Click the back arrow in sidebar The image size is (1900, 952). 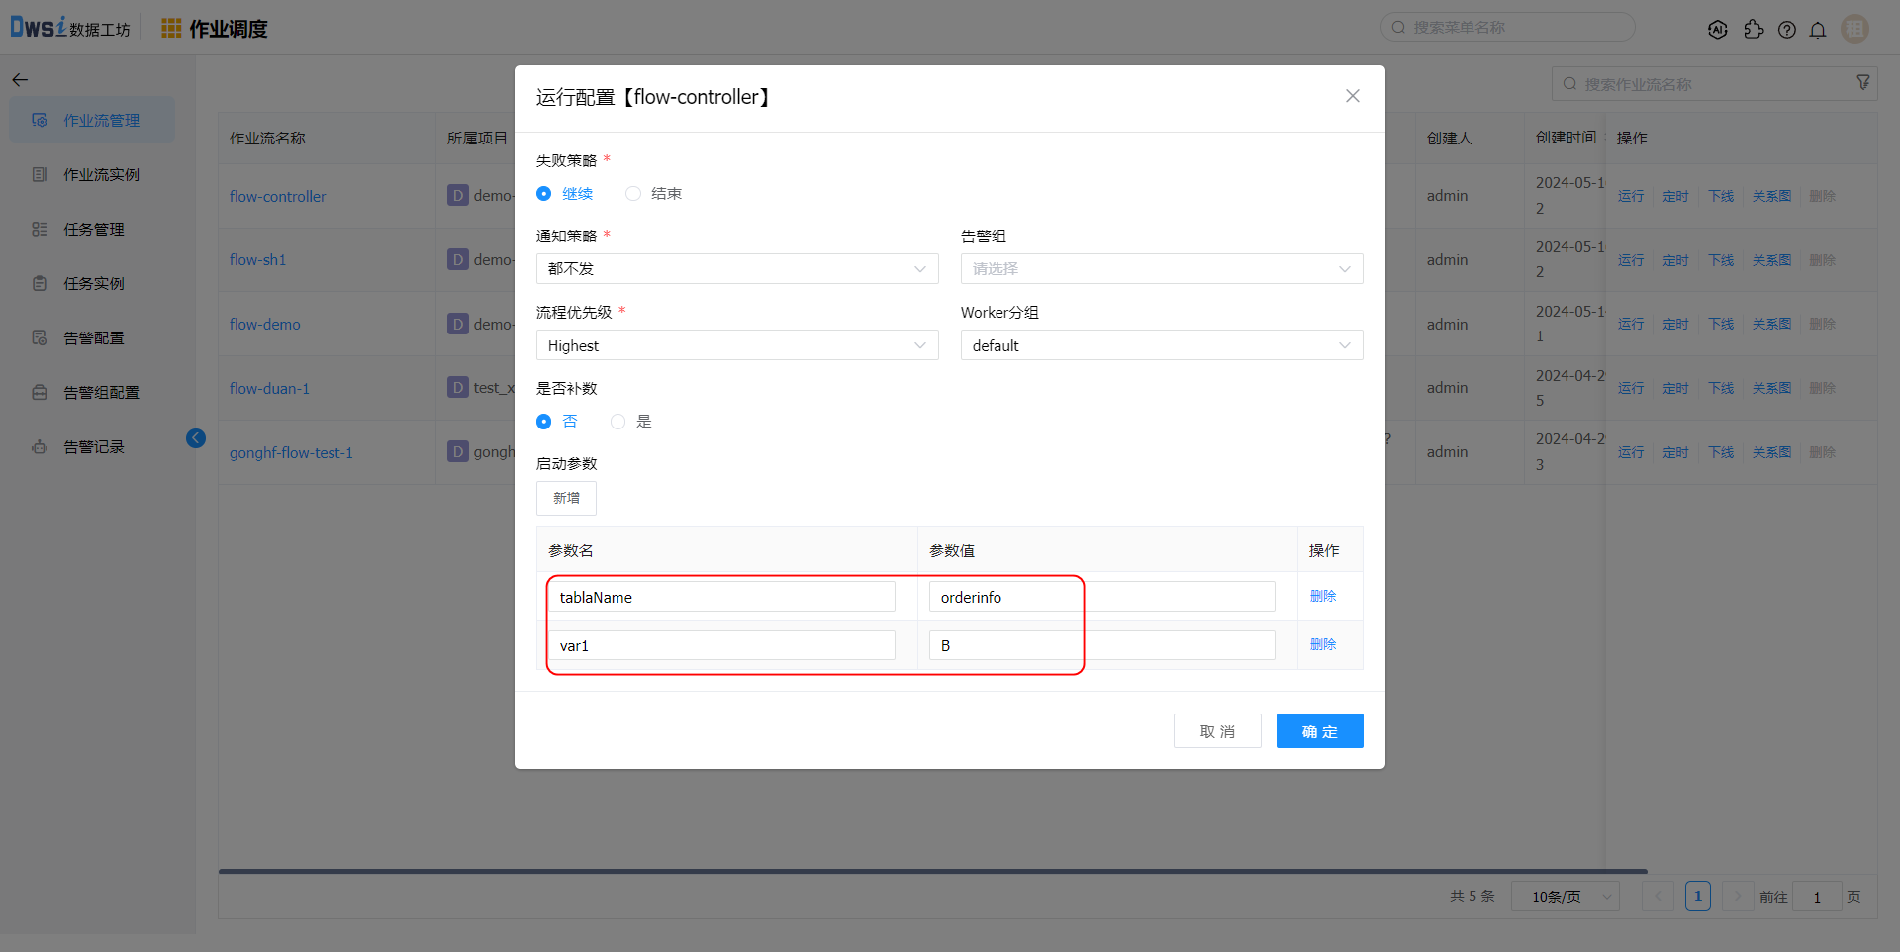click(x=20, y=80)
